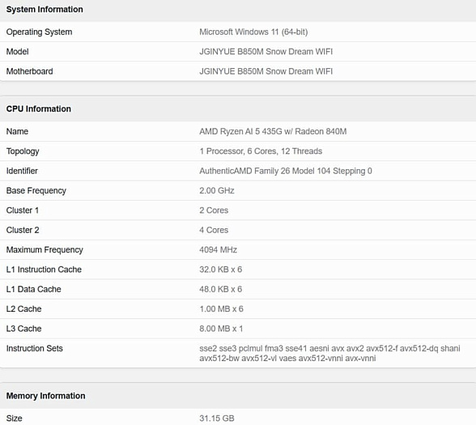Image resolution: width=476 pixels, height=425 pixels.
Task: Select the L3 Cache row label
Action: [x=24, y=329]
